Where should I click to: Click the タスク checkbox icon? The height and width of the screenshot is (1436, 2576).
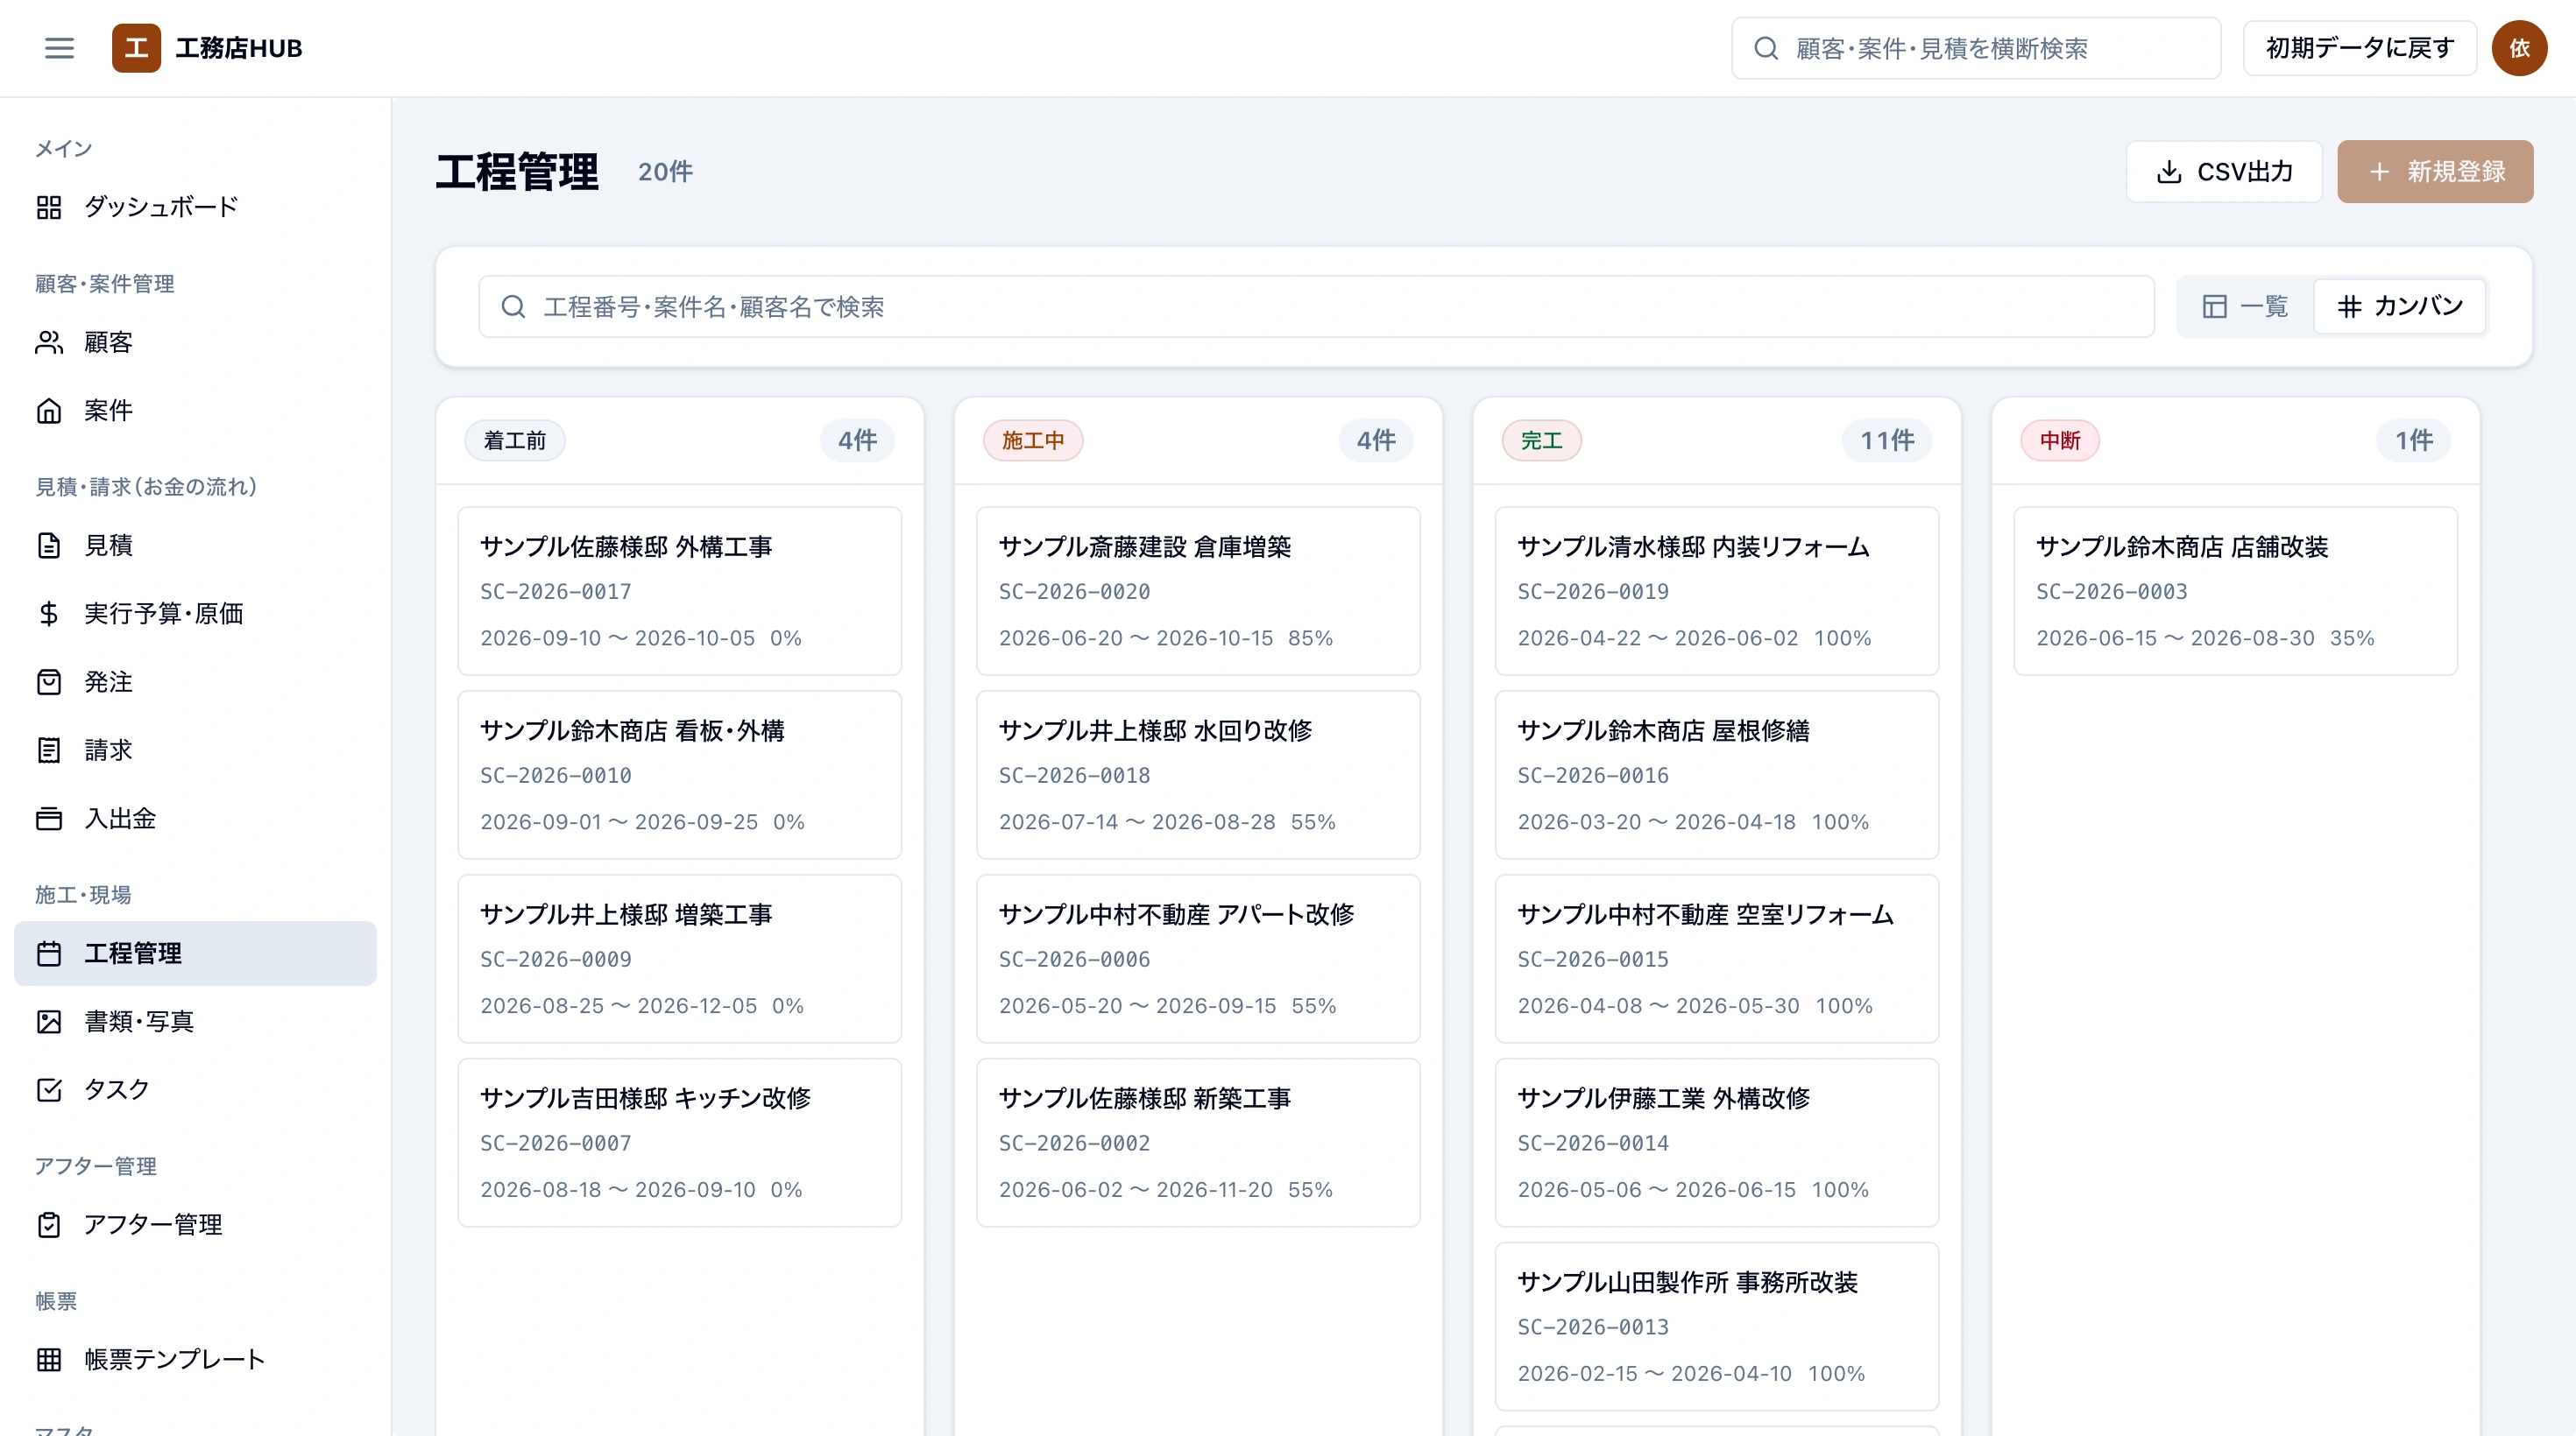point(49,1089)
